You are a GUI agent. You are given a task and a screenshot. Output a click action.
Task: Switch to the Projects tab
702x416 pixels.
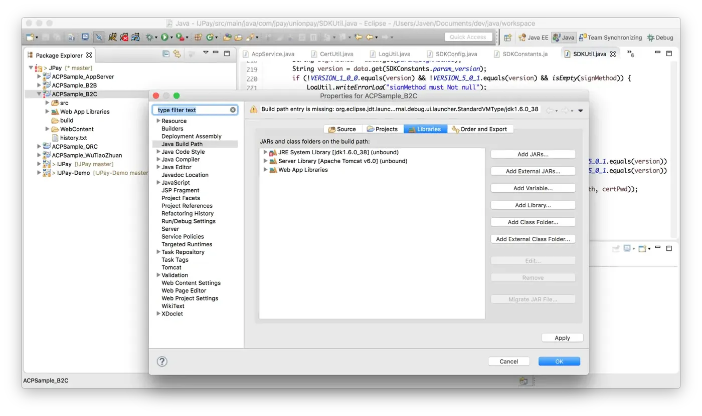[383, 129]
